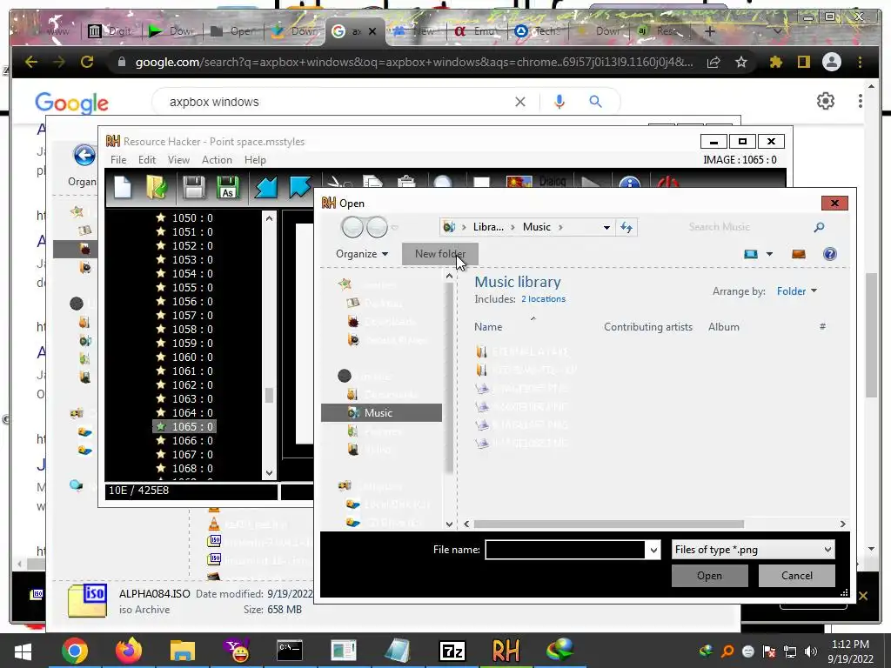891x668 pixels.
Task: Open the File name combo box dropdown arrow
Action: [x=653, y=550]
